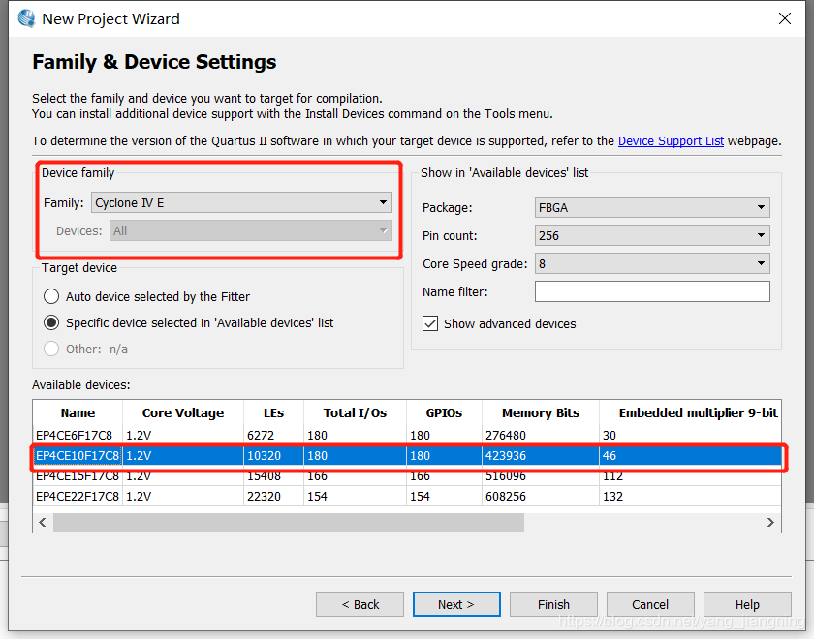Click the 22320 LEs cell
Image resolution: width=814 pixels, height=639 pixels.
click(273, 497)
